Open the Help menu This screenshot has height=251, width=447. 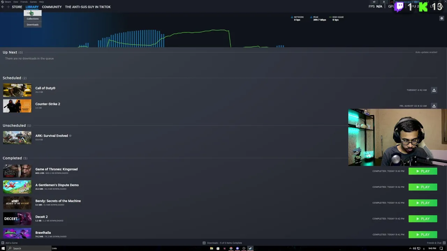click(x=41, y=2)
